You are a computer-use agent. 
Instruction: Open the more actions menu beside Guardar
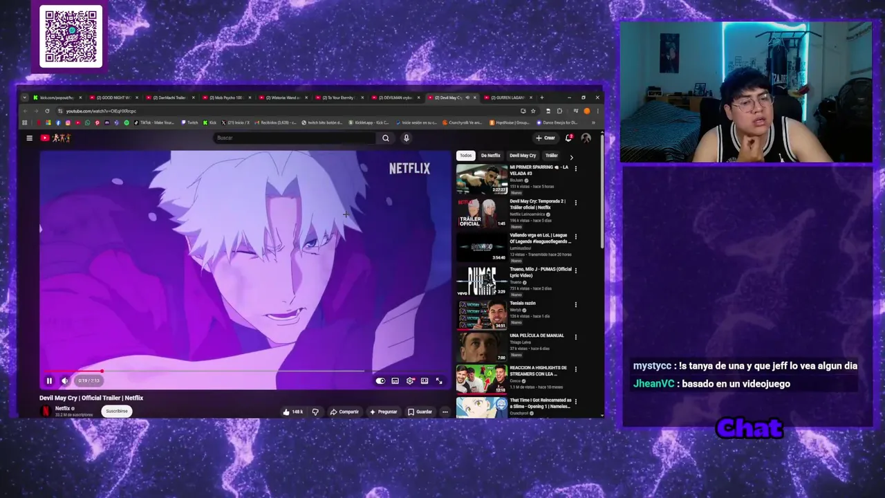pos(445,412)
